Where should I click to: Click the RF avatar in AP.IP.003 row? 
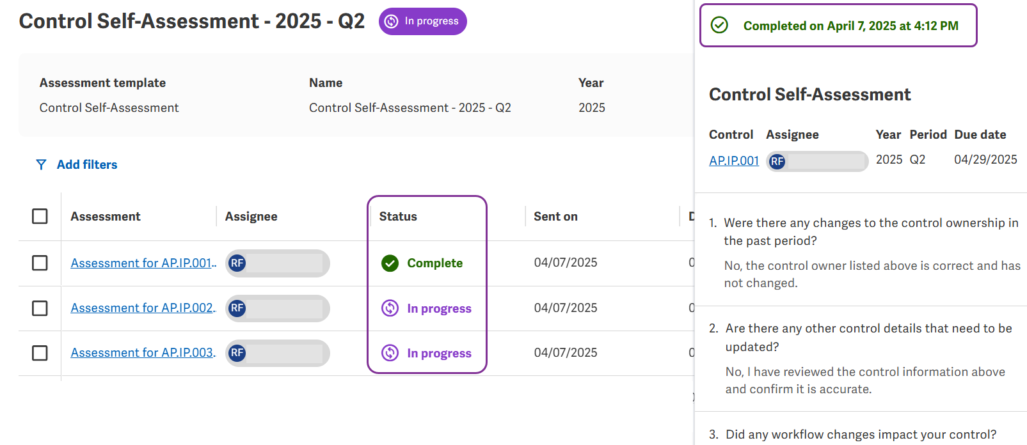pos(237,353)
